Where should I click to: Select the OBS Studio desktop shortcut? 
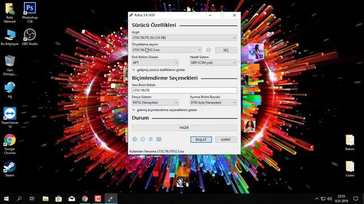pos(30,37)
